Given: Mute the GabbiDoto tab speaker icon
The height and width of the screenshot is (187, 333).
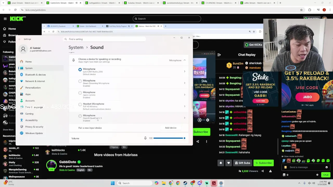Looking at the screenshot, I should point(76,3).
